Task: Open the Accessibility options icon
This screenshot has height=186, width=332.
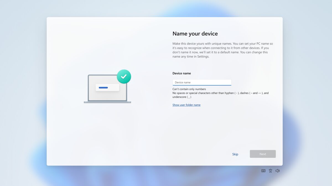Action: pyautogui.click(x=271, y=171)
